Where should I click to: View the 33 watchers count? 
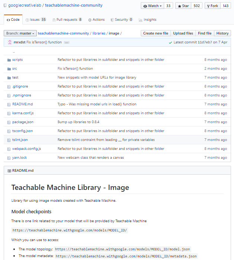coord(168,6)
